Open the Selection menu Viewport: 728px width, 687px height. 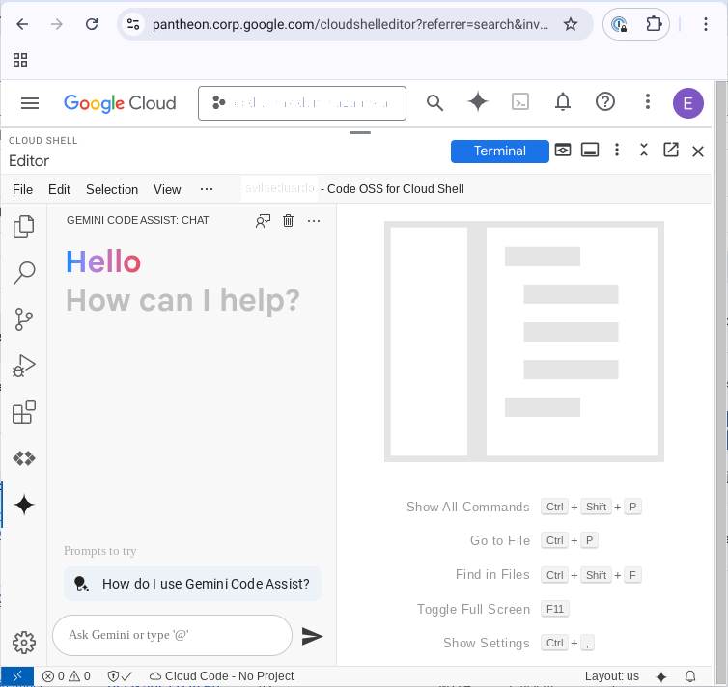click(112, 189)
